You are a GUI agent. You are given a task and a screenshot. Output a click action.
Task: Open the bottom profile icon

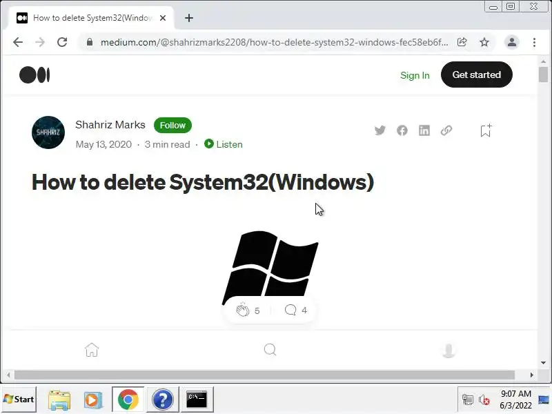[448, 350]
